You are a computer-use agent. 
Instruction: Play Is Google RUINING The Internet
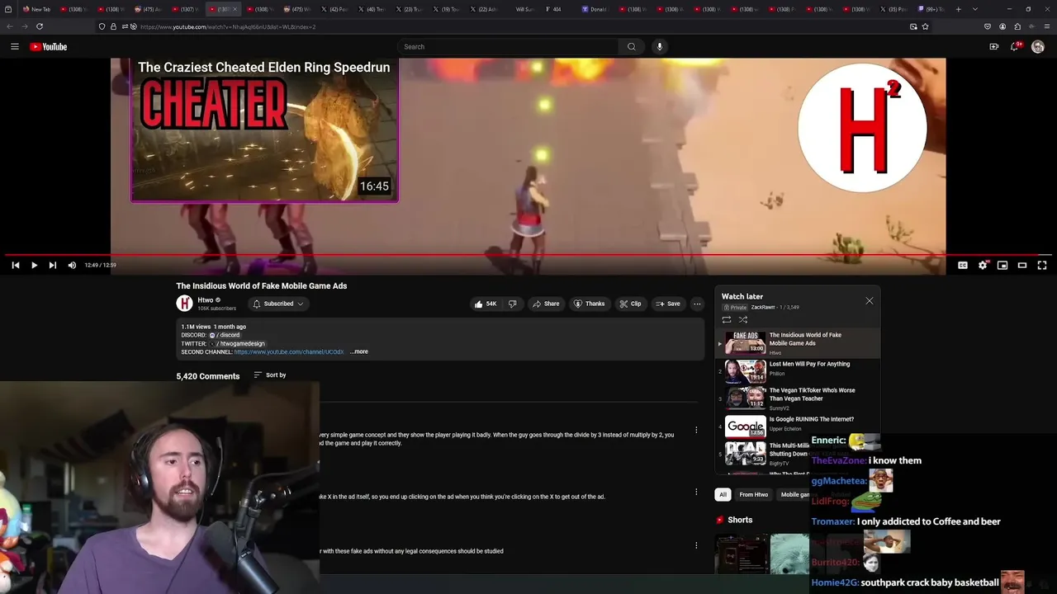797,426
